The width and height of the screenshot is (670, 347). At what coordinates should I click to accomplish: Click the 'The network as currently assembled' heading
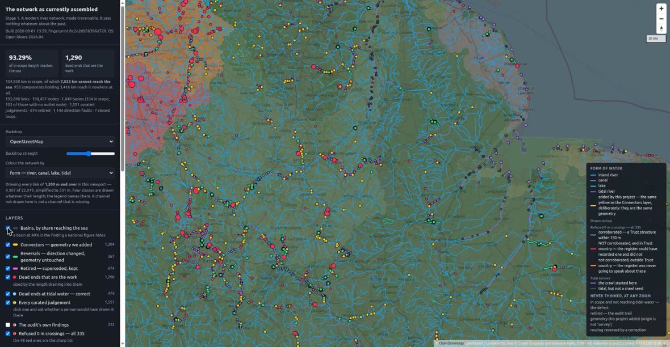51,9
